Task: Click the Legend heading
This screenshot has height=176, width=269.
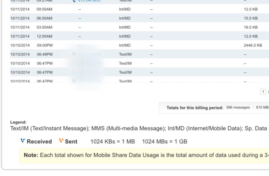Action: 18,122
